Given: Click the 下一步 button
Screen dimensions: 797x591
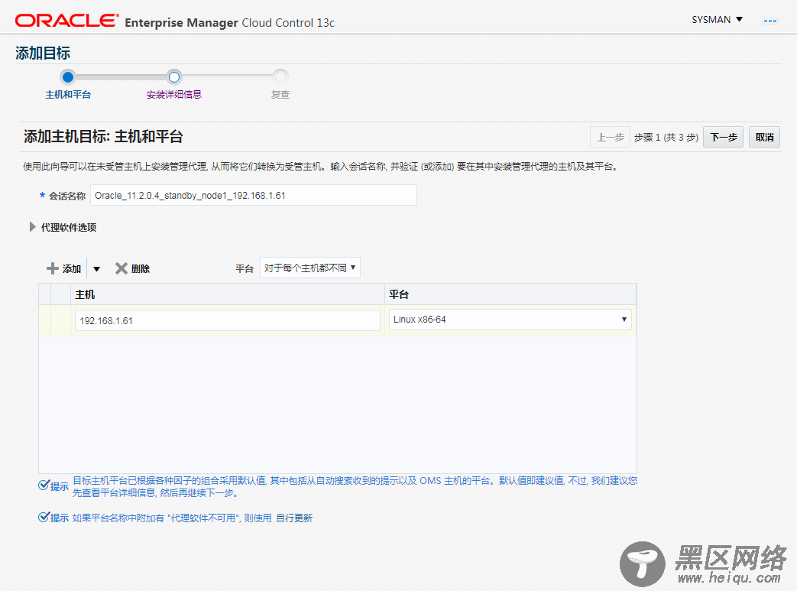Looking at the screenshot, I should point(724,138).
